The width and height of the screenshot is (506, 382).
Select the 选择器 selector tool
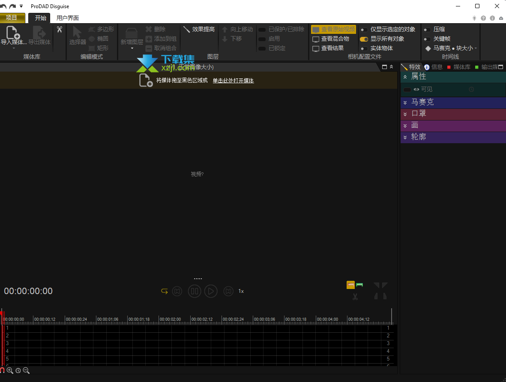[78, 36]
